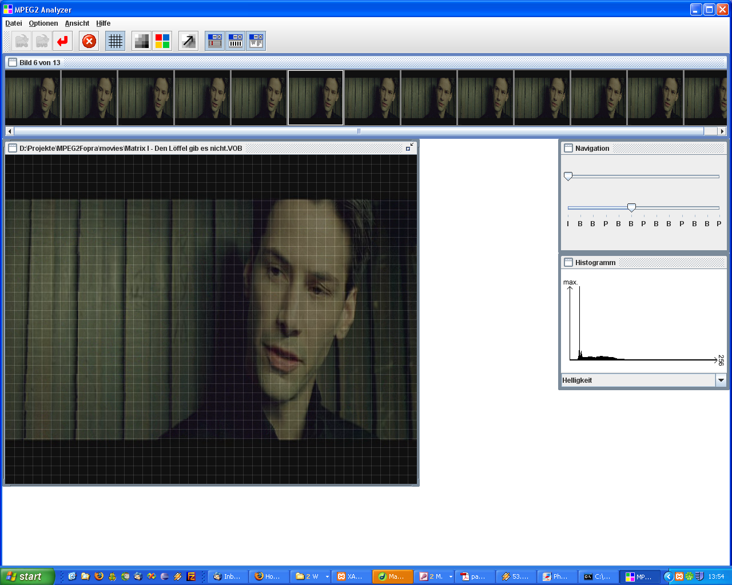This screenshot has width=732, height=585.
Task: Click the 'I' frame label in Navigation
Action: coord(568,224)
